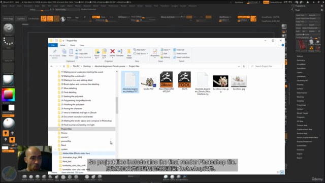Toggle Rgb channel button in ZBrush
325x183 pixels.
[77, 18]
